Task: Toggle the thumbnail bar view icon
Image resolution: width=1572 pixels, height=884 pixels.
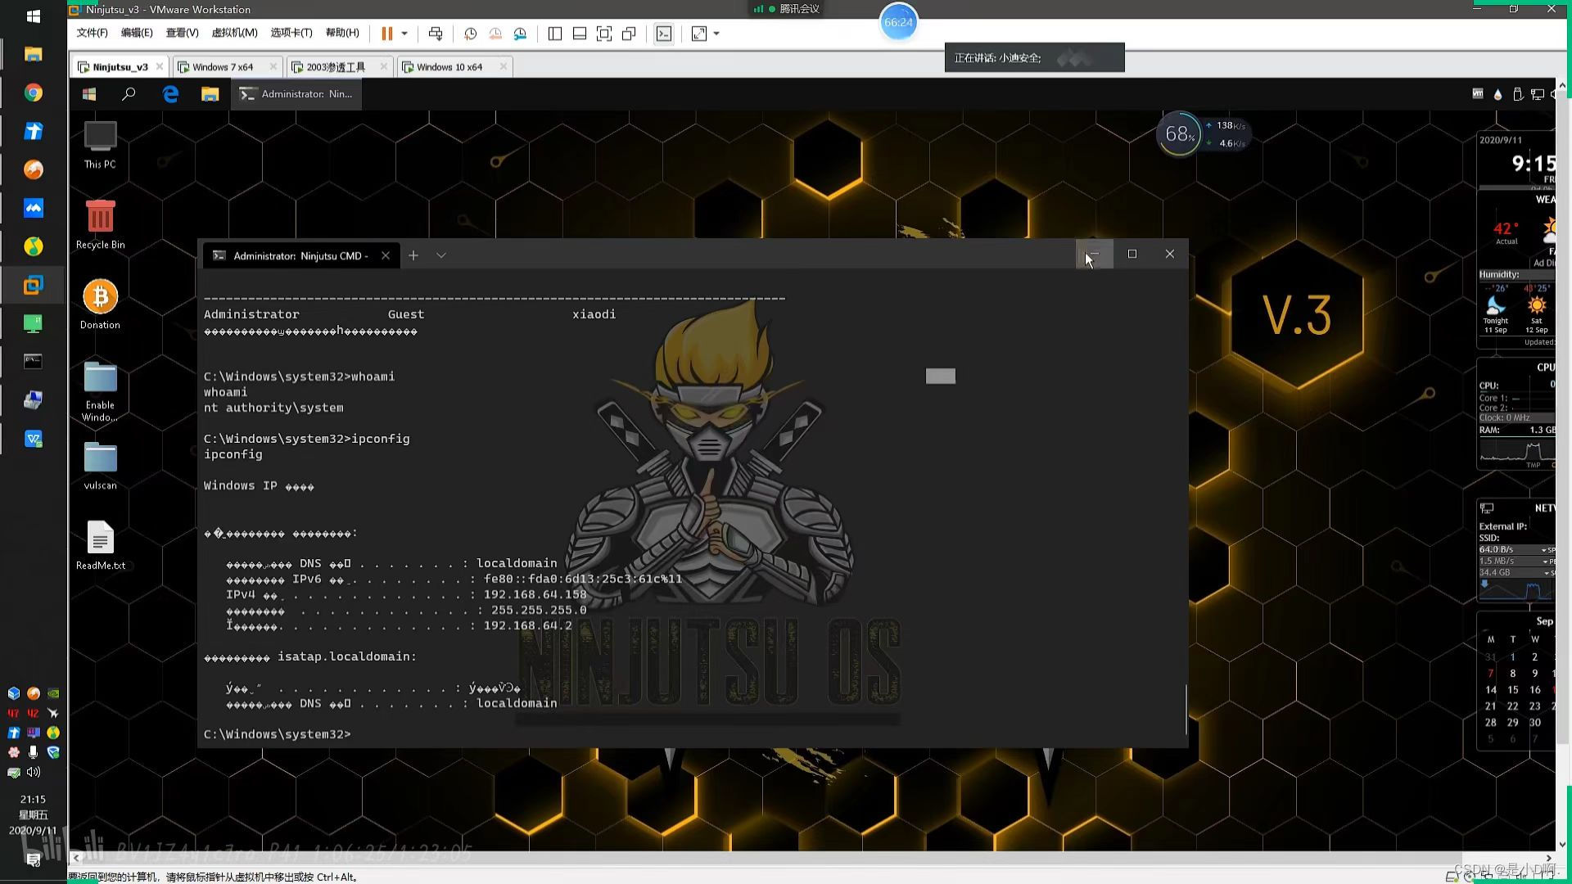Action: 579,34
